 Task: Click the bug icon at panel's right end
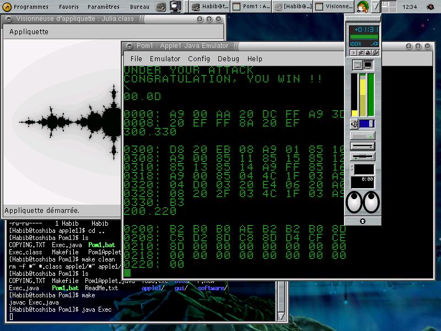(430, 7)
